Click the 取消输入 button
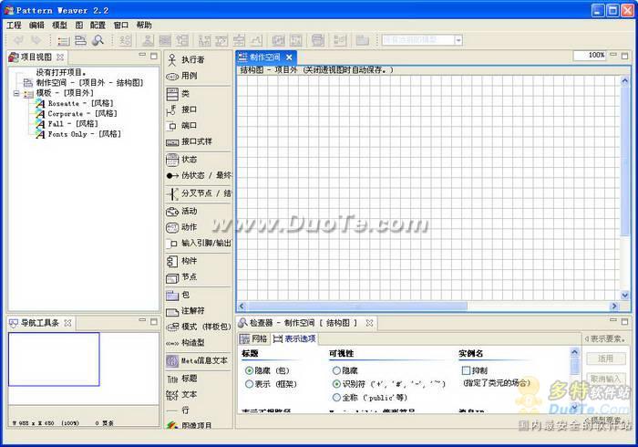 coord(605,379)
